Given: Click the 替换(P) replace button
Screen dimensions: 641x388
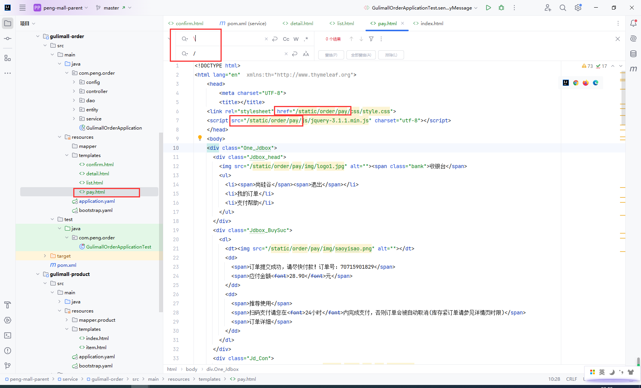Looking at the screenshot, I should click(x=331, y=55).
